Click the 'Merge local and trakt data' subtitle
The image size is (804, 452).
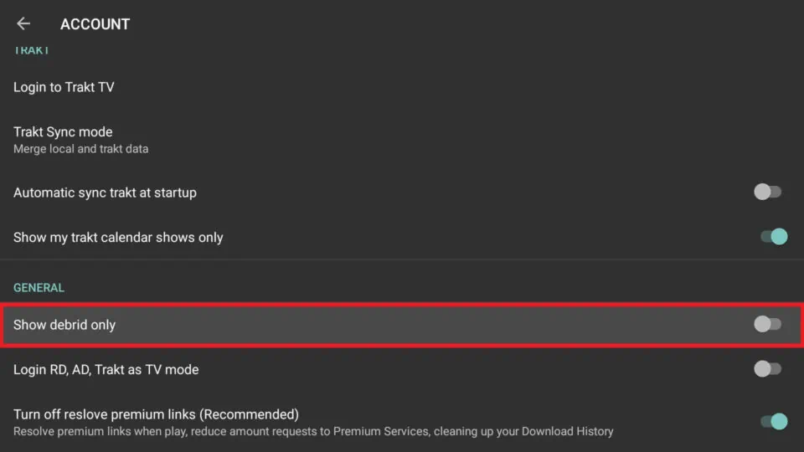(x=80, y=149)
